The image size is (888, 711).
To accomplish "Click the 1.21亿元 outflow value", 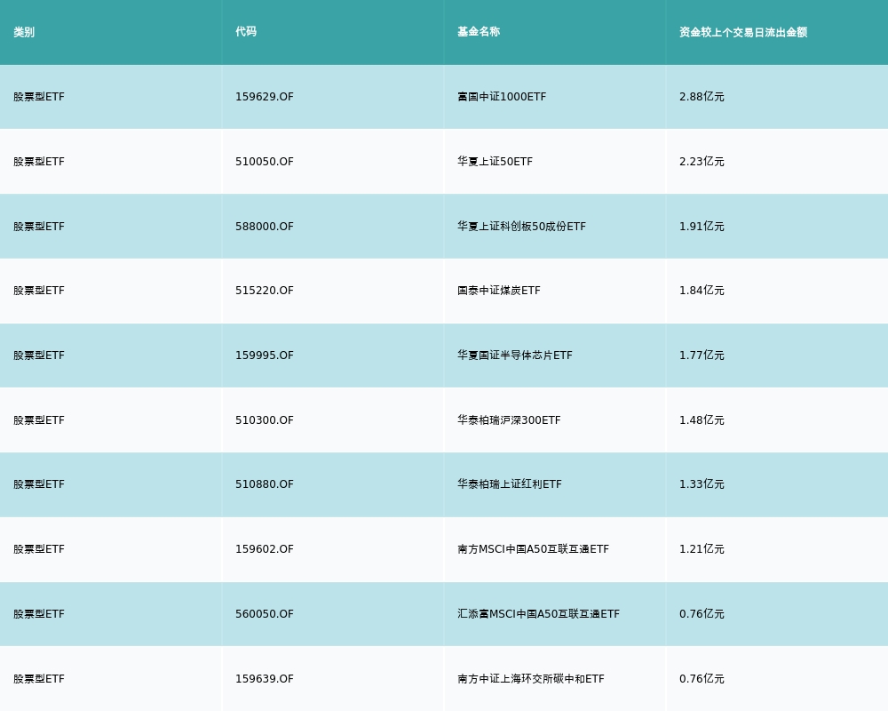I will click(x=702, y=549).
